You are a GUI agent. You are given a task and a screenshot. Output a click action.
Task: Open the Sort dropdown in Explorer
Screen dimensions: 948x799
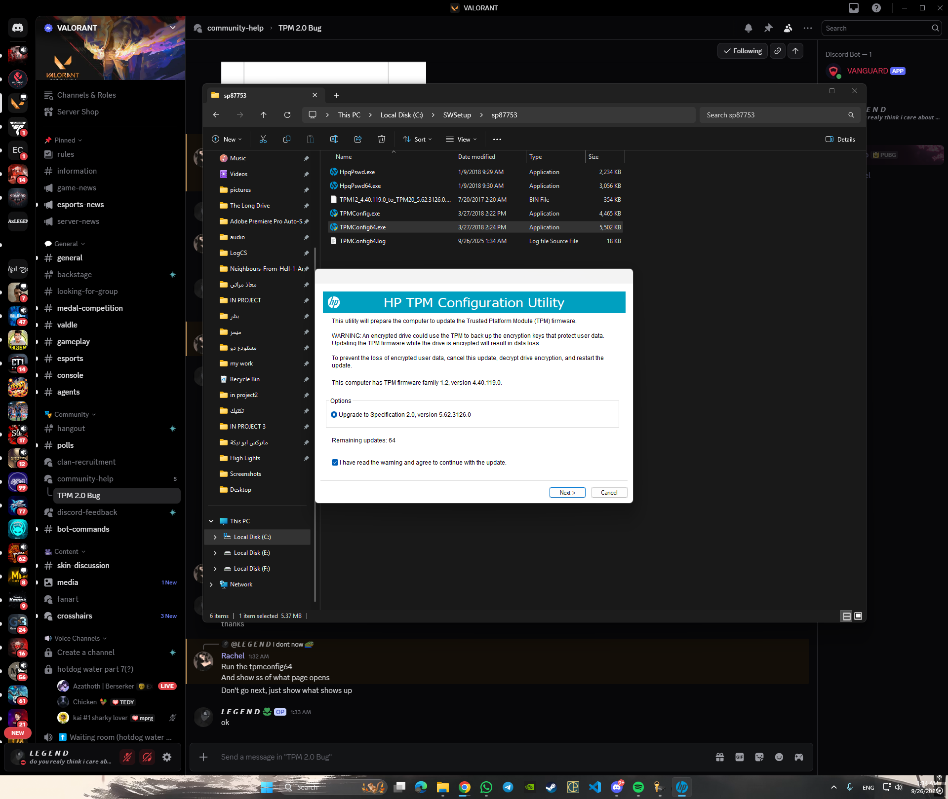point(417,140)
